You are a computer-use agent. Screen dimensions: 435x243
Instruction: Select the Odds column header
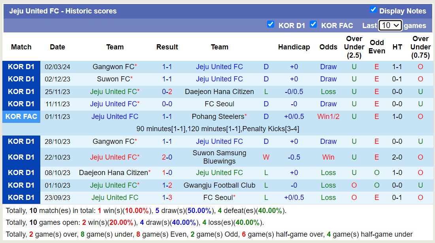pyautogui.click(x=328, y=47)
